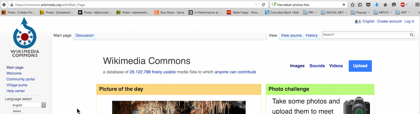Open the Adblock Plus ABP icon
This screenshot has height=114, width=420.
click(403, 5)
